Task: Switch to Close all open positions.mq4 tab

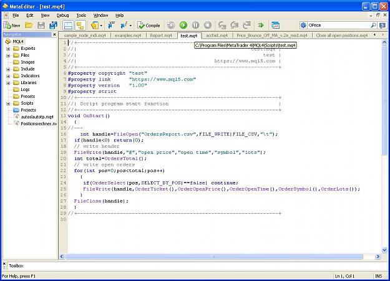Action: tap(342, 36)
